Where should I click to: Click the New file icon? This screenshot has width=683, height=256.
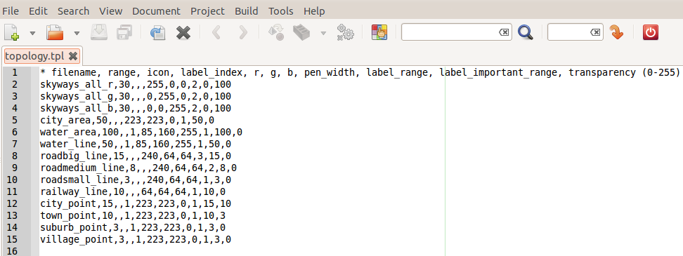point(12,32)
